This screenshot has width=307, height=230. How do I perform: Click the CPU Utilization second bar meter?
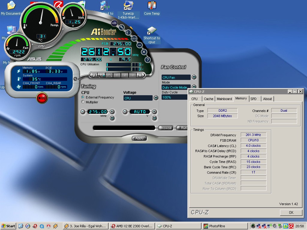click(x=118, y=69)
